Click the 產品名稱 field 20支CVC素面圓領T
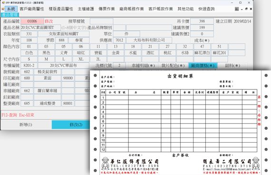 click(40, 28)
